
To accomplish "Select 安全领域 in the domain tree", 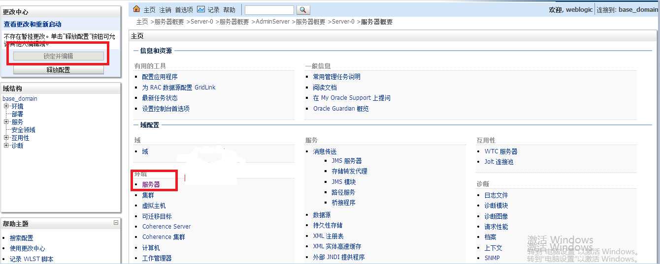I will (23, 130).
